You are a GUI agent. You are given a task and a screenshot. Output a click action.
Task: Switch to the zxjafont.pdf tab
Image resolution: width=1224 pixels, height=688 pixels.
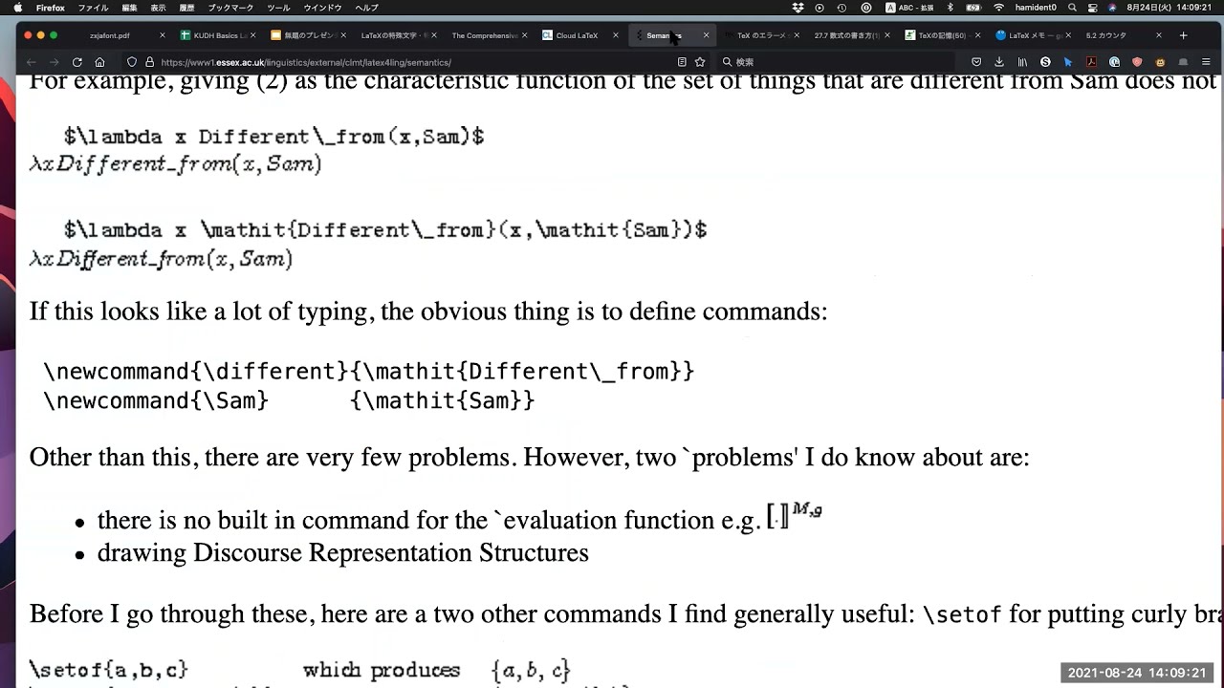point(110,35)
